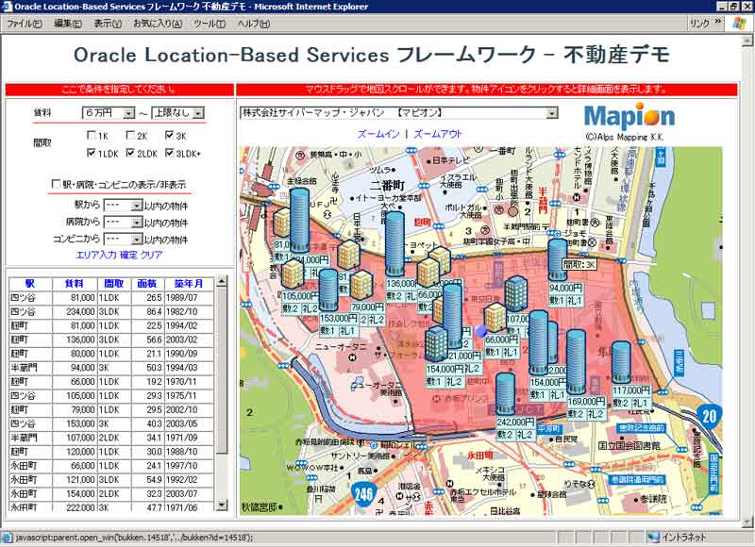The image size is (755, 547).
Task: Open the 駅から distance dropdown
Action: [123, 206]
